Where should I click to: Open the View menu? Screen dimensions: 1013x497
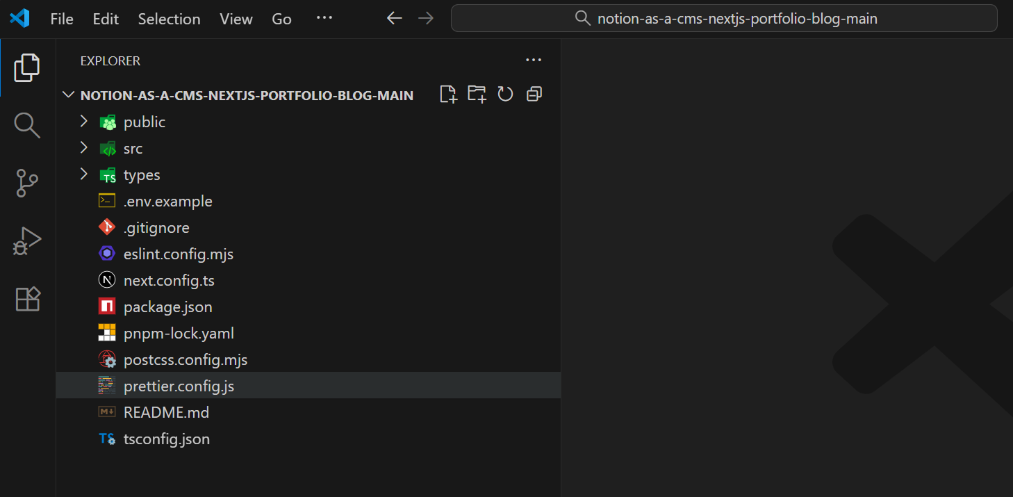[x=236, y=19]
